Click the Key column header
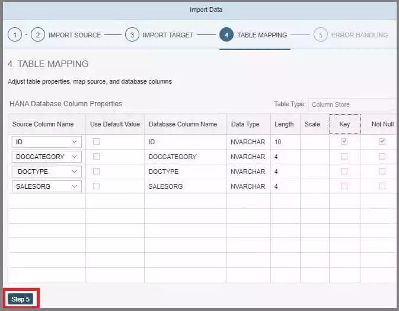 point(345,124)
